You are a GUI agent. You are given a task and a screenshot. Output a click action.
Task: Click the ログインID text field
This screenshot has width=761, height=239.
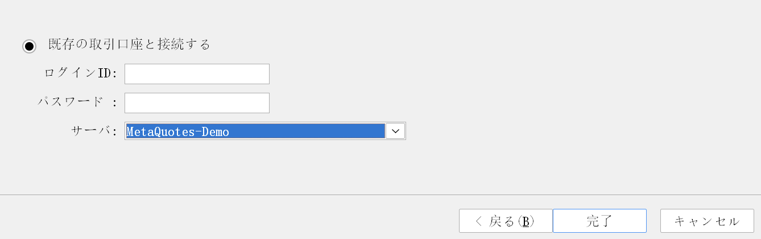coord(197,74)
